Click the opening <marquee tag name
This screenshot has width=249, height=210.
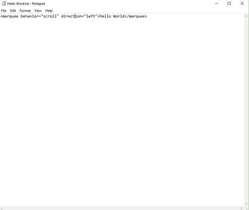click(x=9, y=16)
